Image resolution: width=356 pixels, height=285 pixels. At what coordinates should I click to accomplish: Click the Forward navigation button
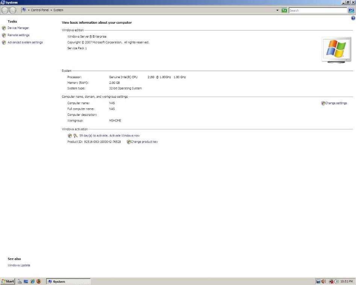point(12,10)
